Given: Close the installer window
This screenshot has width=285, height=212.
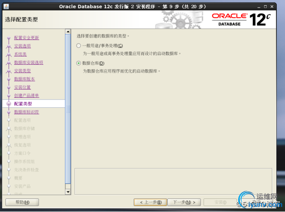Looking at the screenshot, I should [272, 7].
